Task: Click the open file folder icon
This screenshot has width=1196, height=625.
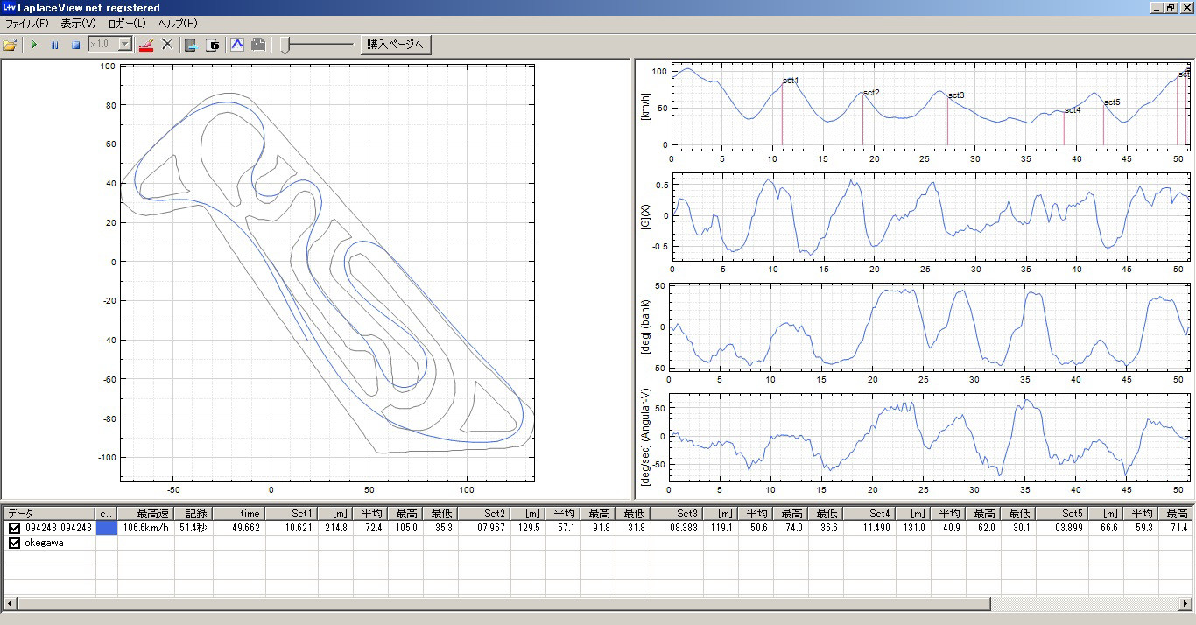Action: [x=10, y=45]
